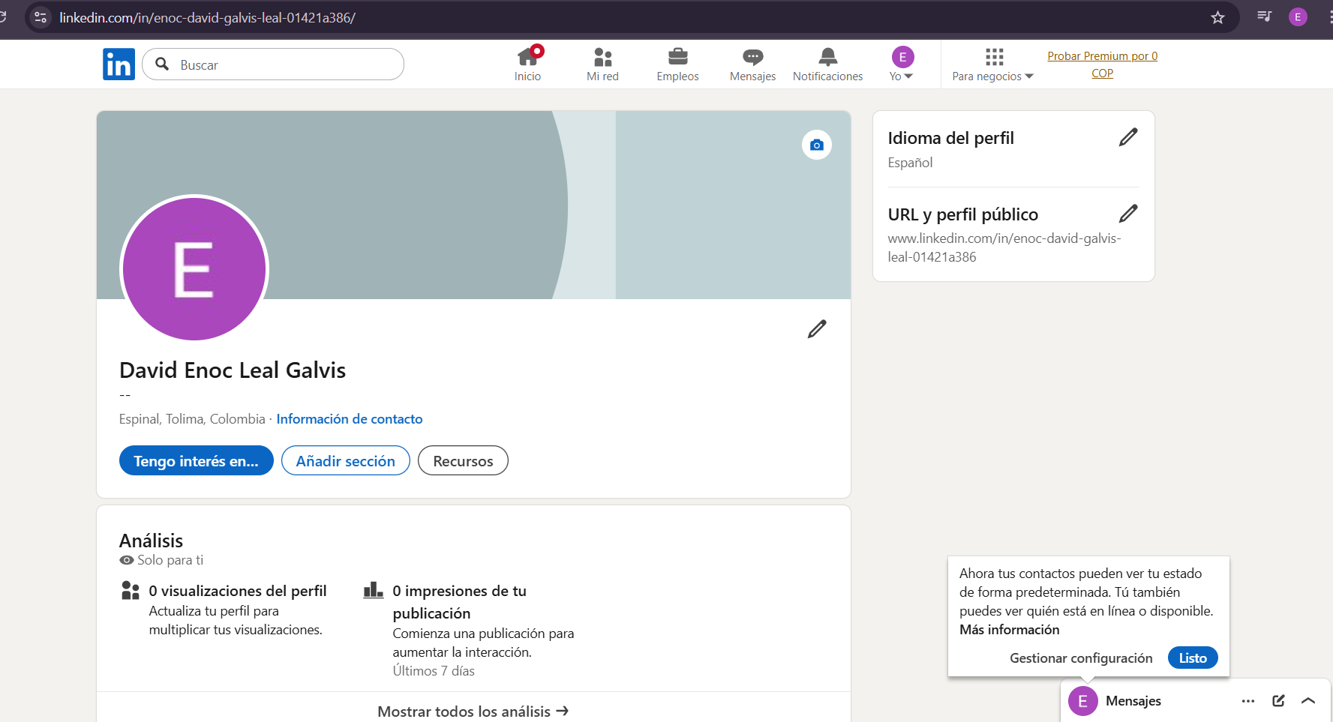The image size is (1333, 722).
Task: Click the search magnifier icon
Action: (162, 64)
